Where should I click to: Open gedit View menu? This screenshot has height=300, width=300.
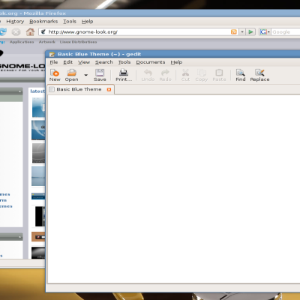tap(84, 62)
